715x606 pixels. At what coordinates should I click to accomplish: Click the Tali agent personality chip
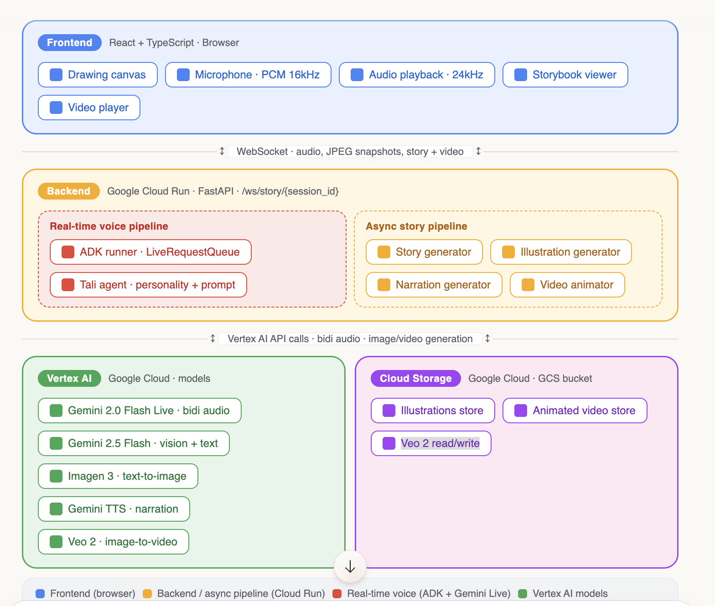(148, 285)
